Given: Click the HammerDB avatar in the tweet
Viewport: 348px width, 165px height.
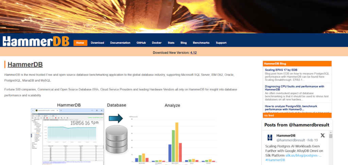Looking at the screenshot, I should click(269, 137).
